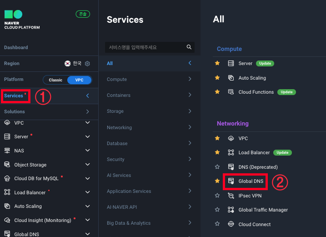Switch platform to VPC
The image size is (326, 237).
coord(79,80)
